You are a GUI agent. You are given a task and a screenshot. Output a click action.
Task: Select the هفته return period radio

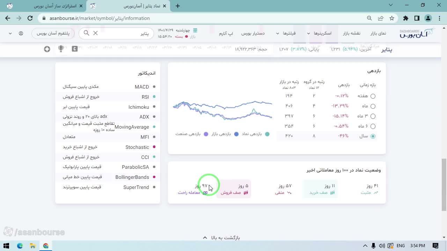pos(373,96)
